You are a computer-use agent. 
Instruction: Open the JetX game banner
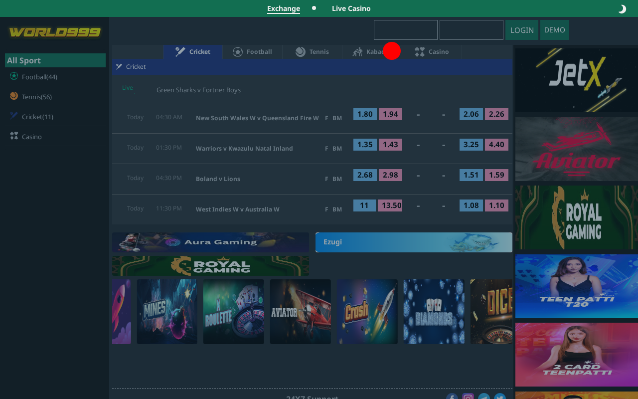[x=577, y=80]
